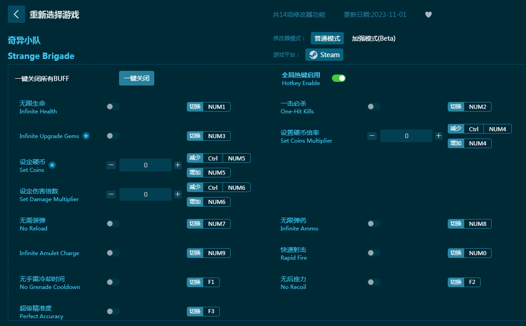
Task: Click F3 hotkey for Perfect Accuracy
Action: click(203, 311)
